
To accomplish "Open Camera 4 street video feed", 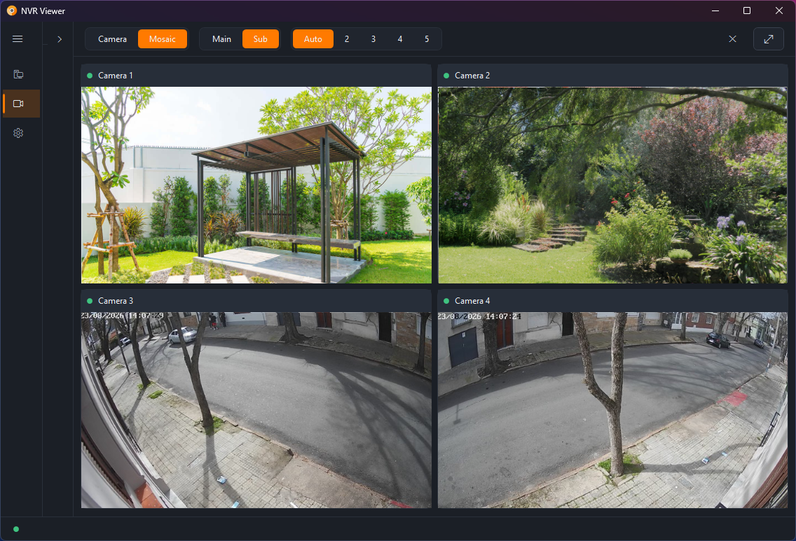I will [612, 410].
